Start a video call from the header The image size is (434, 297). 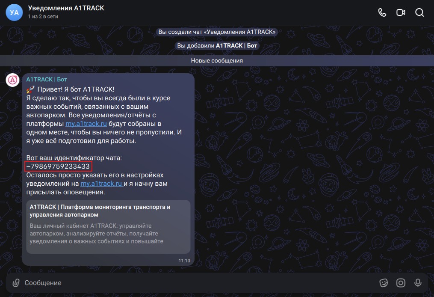pyautogui.click(x=401, y=12)
